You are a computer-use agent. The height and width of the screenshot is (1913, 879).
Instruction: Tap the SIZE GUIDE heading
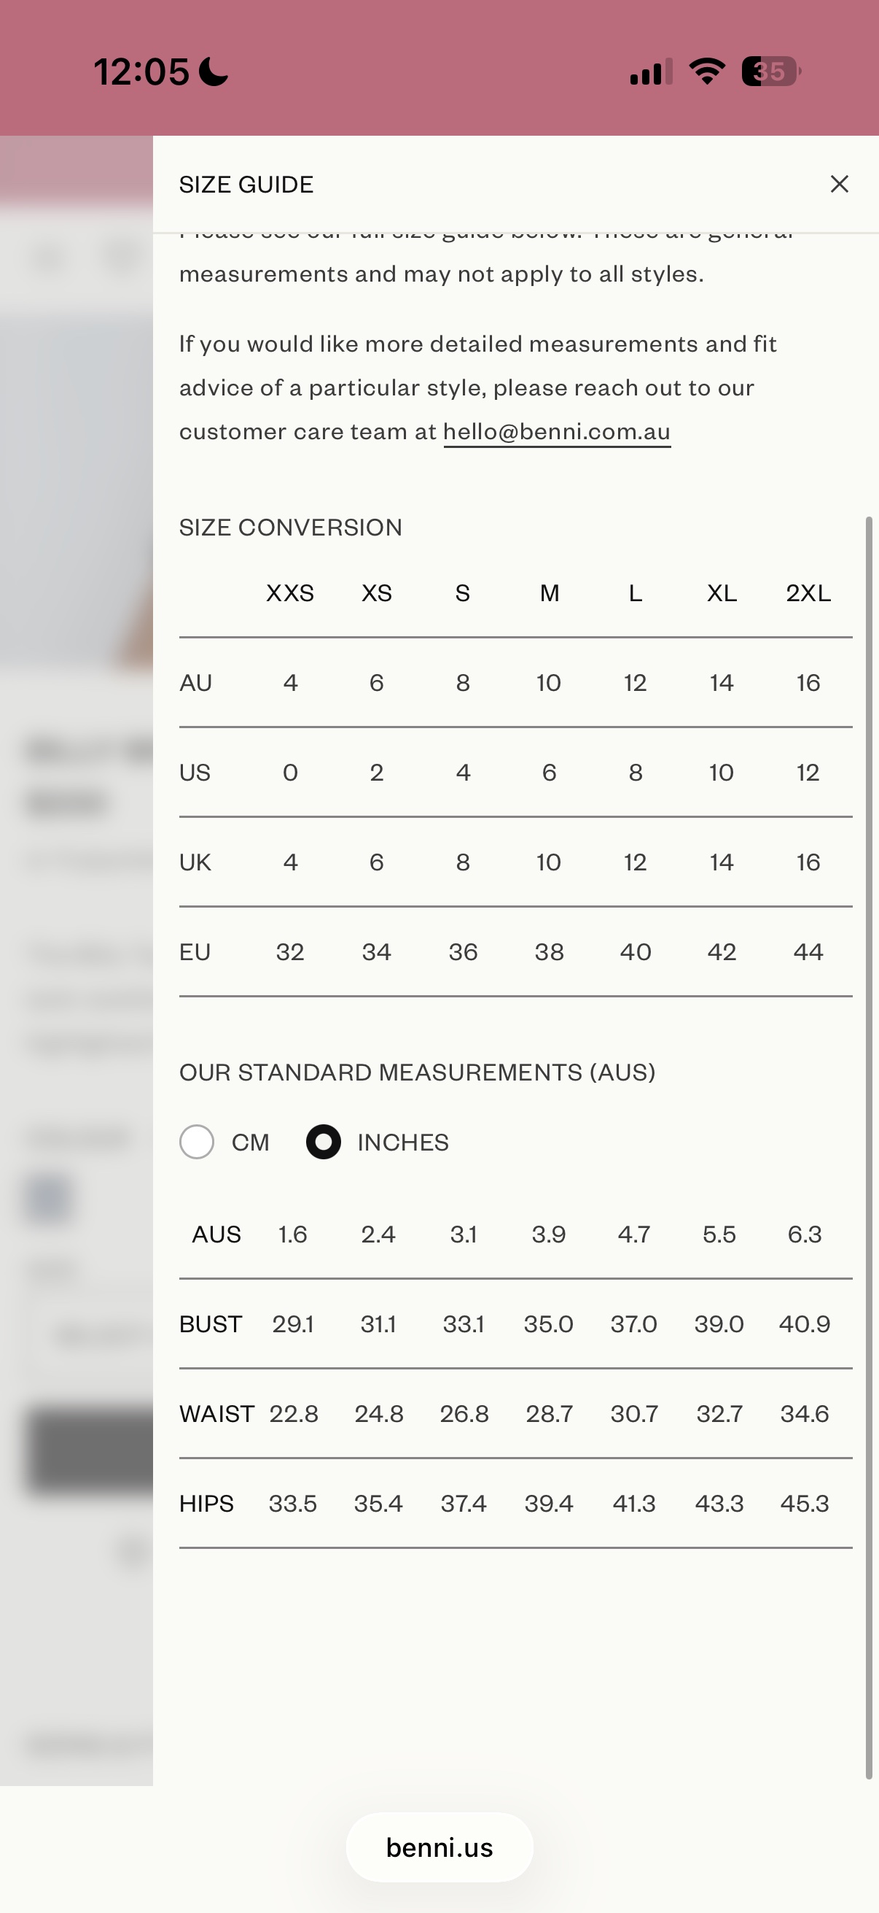coord(246,184)
